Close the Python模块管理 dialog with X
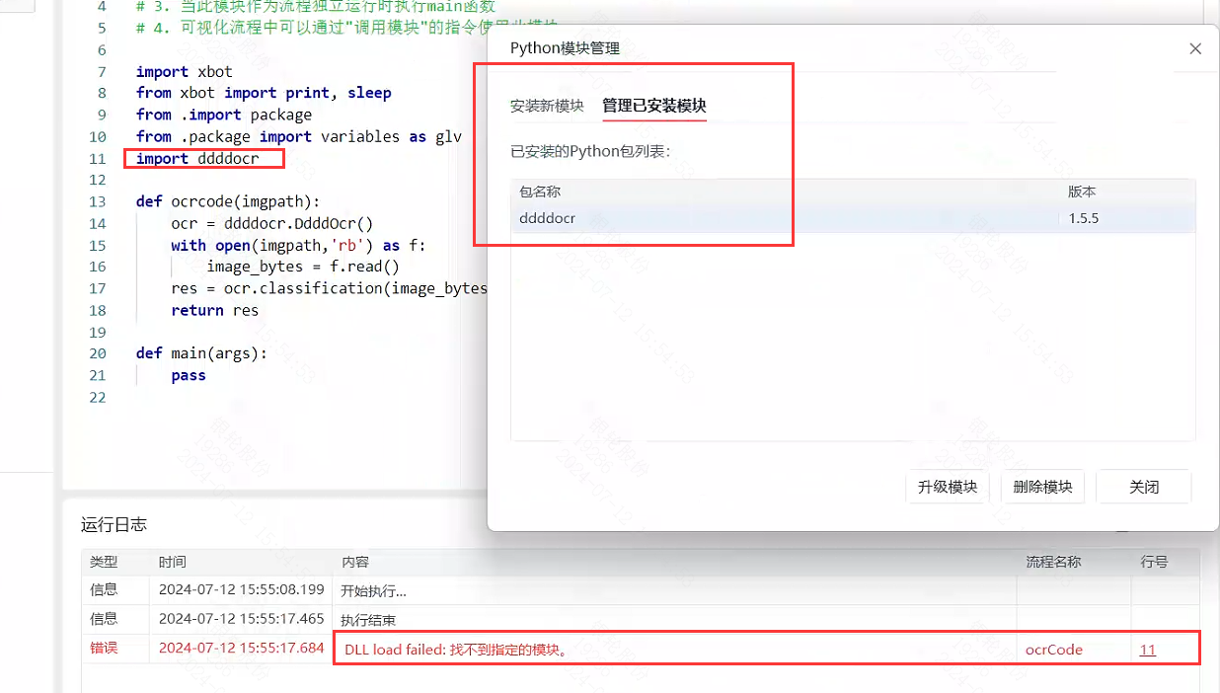 [x=1195, y=48]
